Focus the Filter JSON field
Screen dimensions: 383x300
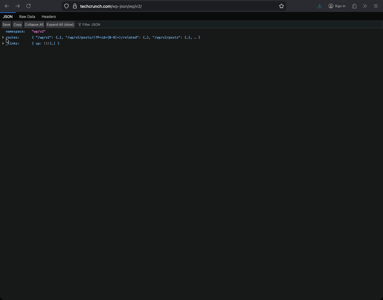coord(229,25)
